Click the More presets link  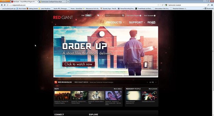click(153, 89)
